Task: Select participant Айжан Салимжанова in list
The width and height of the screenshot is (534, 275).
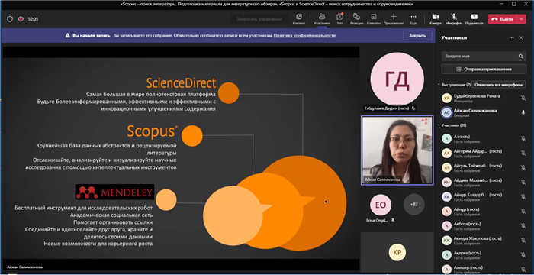Action: pyautogui.click(x=484, y=112)
